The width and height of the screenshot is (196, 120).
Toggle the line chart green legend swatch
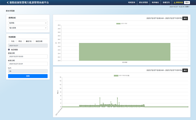click(x=116, y=76)
